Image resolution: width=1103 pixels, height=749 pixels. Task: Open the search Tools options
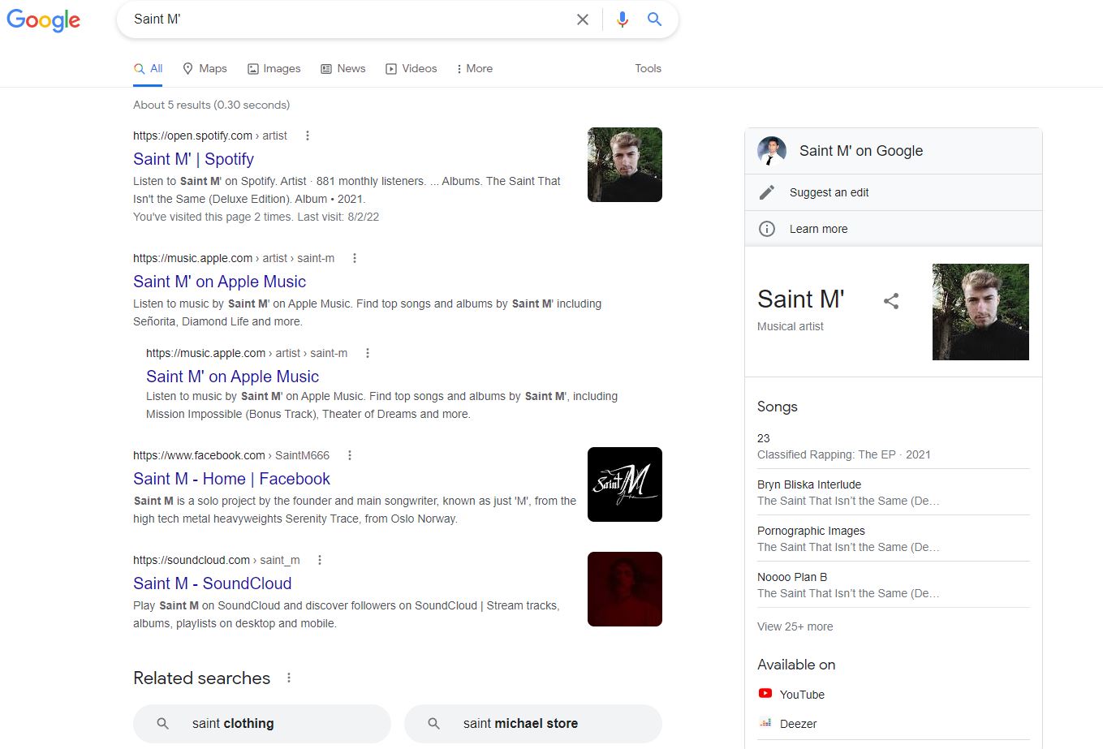point(648,69)
